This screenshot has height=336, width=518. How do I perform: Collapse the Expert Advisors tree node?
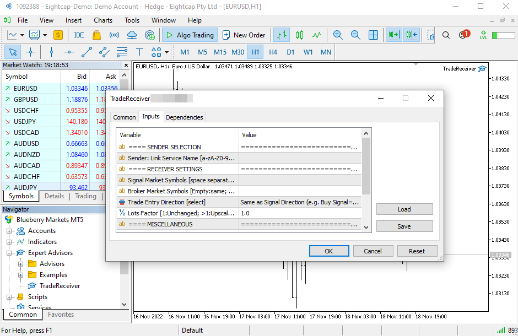tap(9, 253)
